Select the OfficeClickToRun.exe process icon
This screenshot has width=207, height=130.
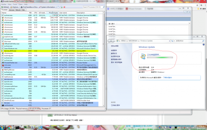3,44
